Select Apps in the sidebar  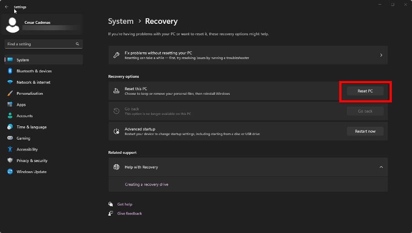43,104
